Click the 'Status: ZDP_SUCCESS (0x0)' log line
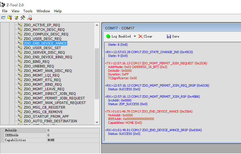This screenshot has width=241, height=154. 128,104
